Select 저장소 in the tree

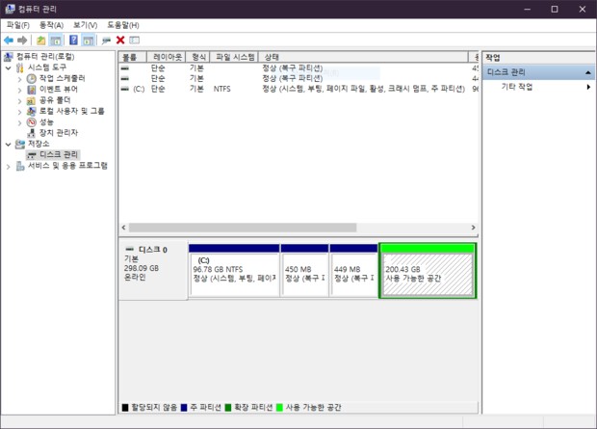(39, 144)
